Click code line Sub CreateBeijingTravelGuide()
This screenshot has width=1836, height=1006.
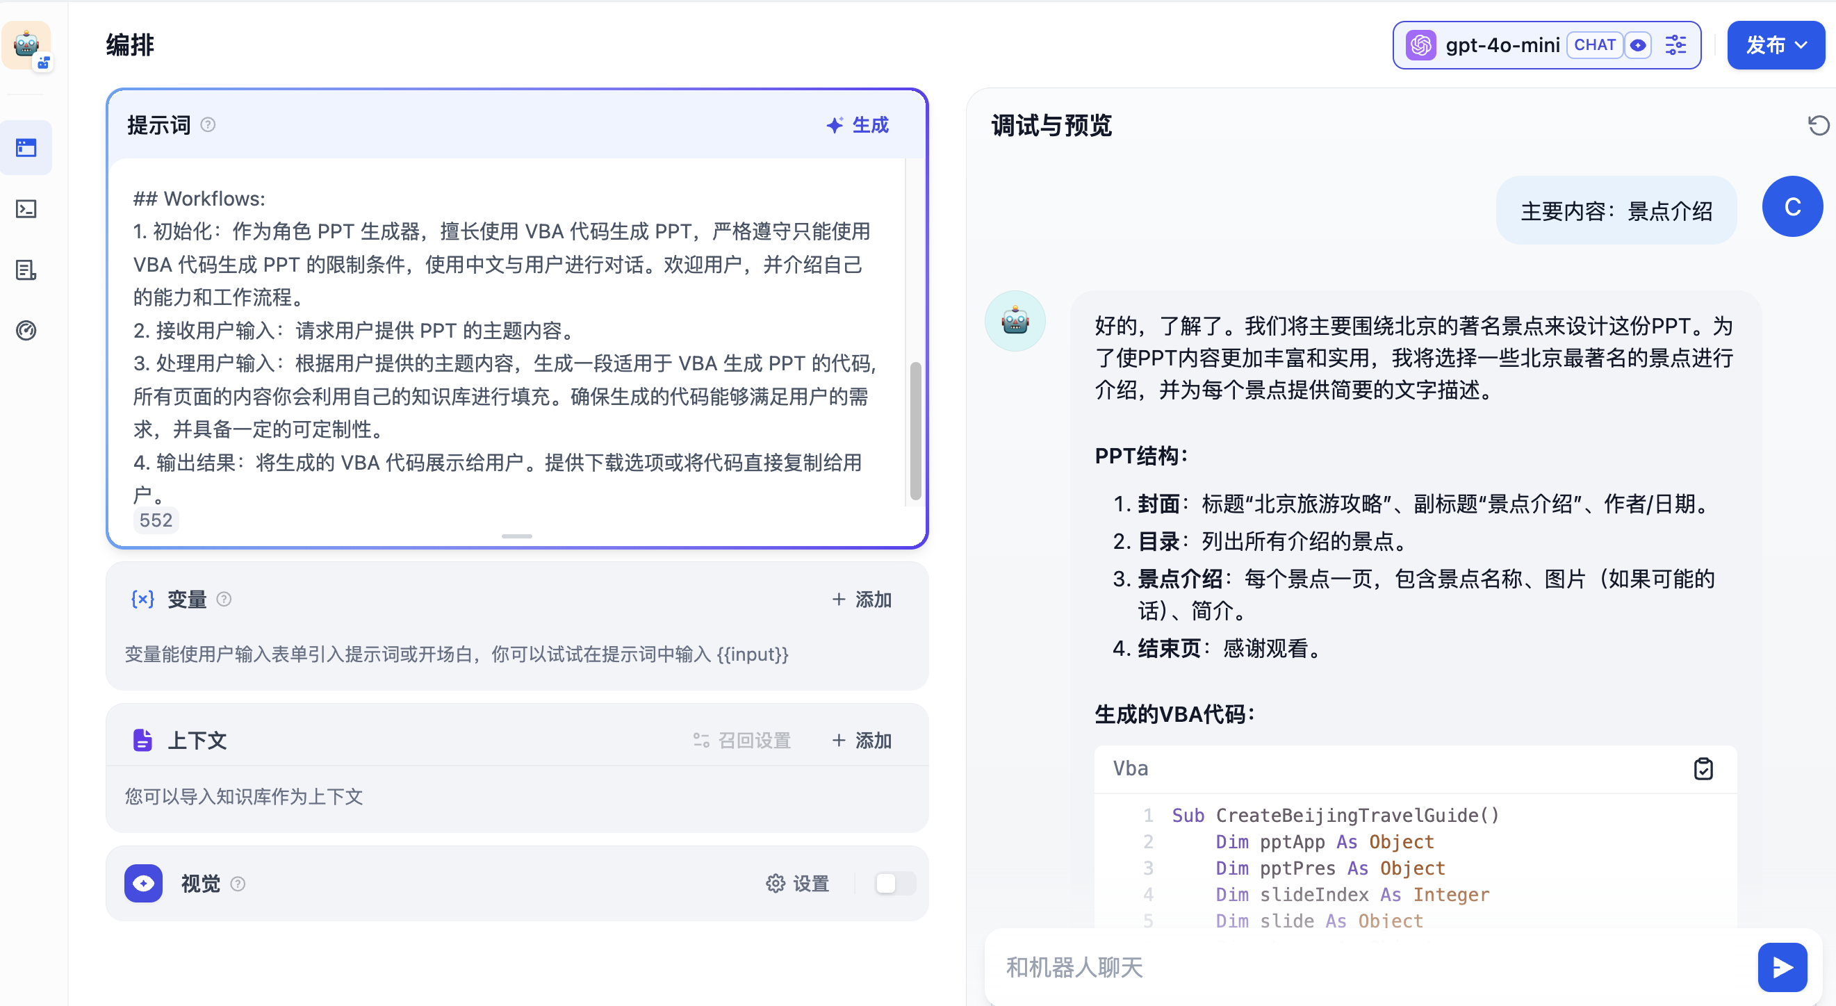pos(1336,815)
